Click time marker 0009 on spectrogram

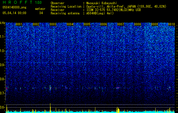155,24
